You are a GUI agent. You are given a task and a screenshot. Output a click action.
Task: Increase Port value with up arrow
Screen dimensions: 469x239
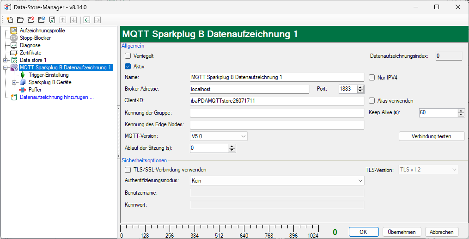[360, 87]
